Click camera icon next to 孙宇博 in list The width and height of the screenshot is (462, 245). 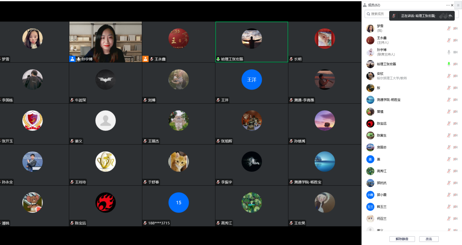coord(455,52)
